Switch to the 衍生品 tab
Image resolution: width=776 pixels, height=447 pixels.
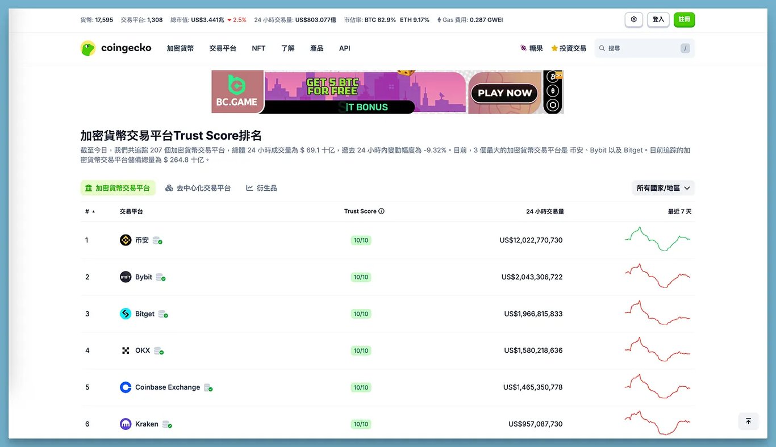(261, 188)
